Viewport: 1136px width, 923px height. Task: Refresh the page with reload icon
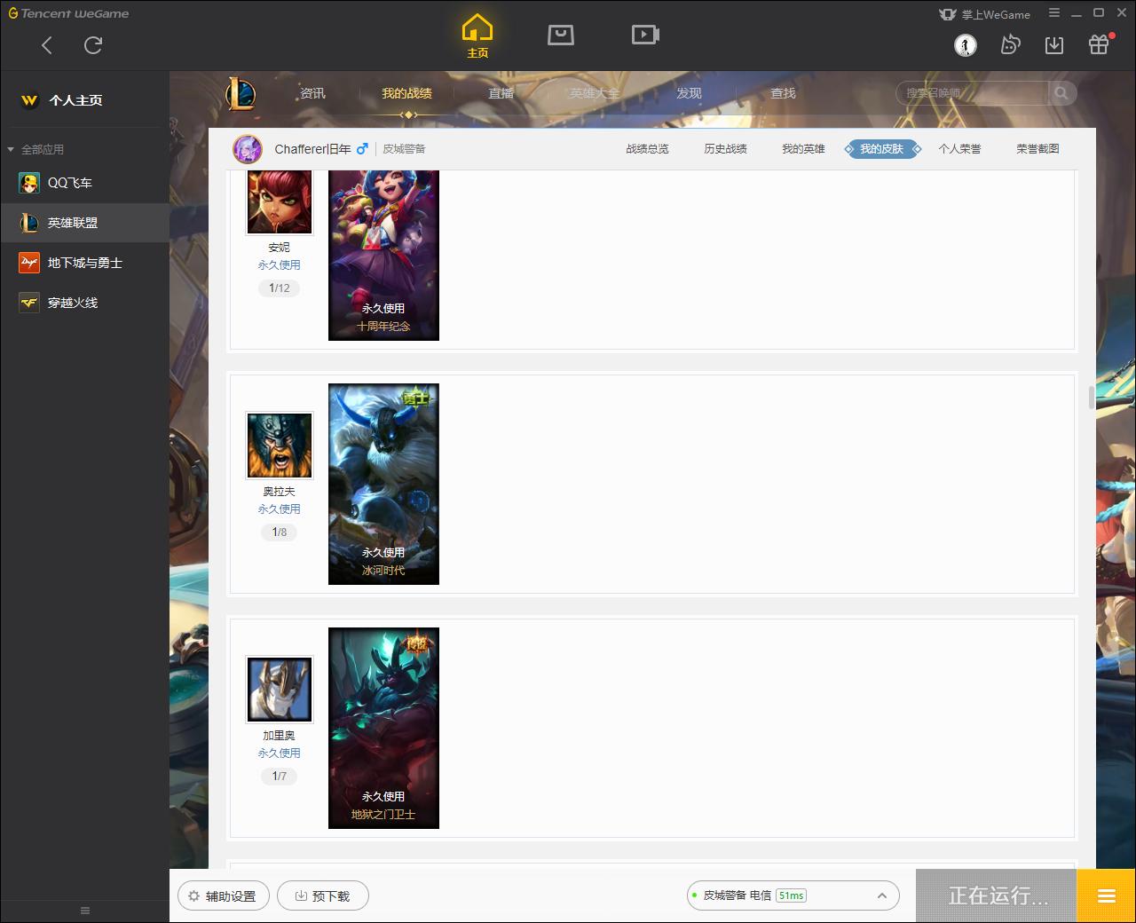(93, 45)
